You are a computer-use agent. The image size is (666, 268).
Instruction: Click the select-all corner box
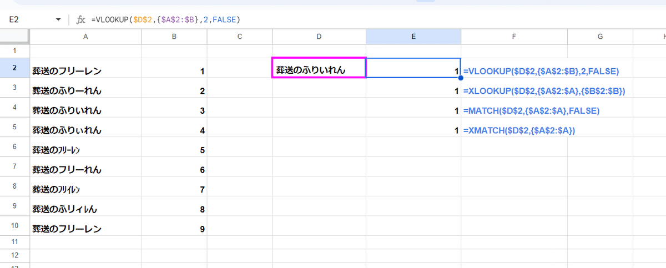(x=15, y=36)
